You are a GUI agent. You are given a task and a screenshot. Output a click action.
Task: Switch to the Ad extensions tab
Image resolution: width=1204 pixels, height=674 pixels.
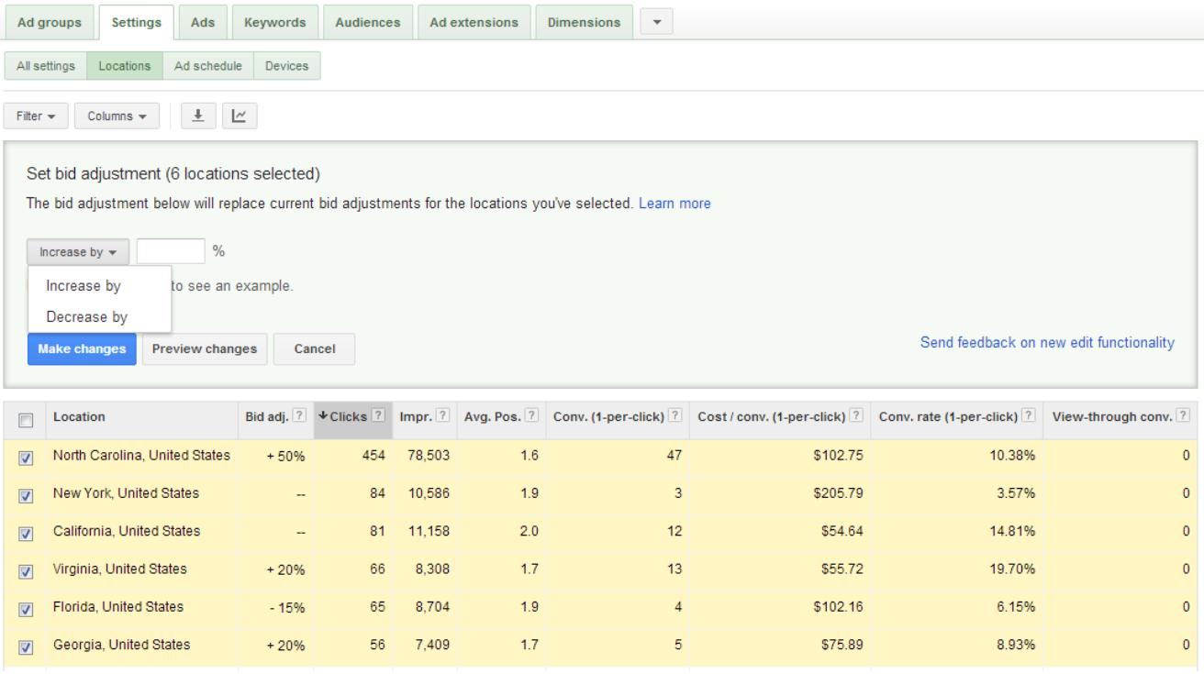pos(473,22)
